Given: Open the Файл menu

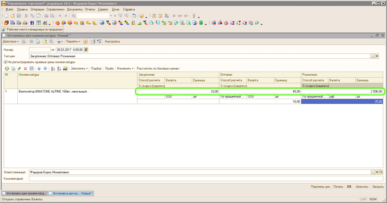Looking at the screenshot, I should click(9, 9).
